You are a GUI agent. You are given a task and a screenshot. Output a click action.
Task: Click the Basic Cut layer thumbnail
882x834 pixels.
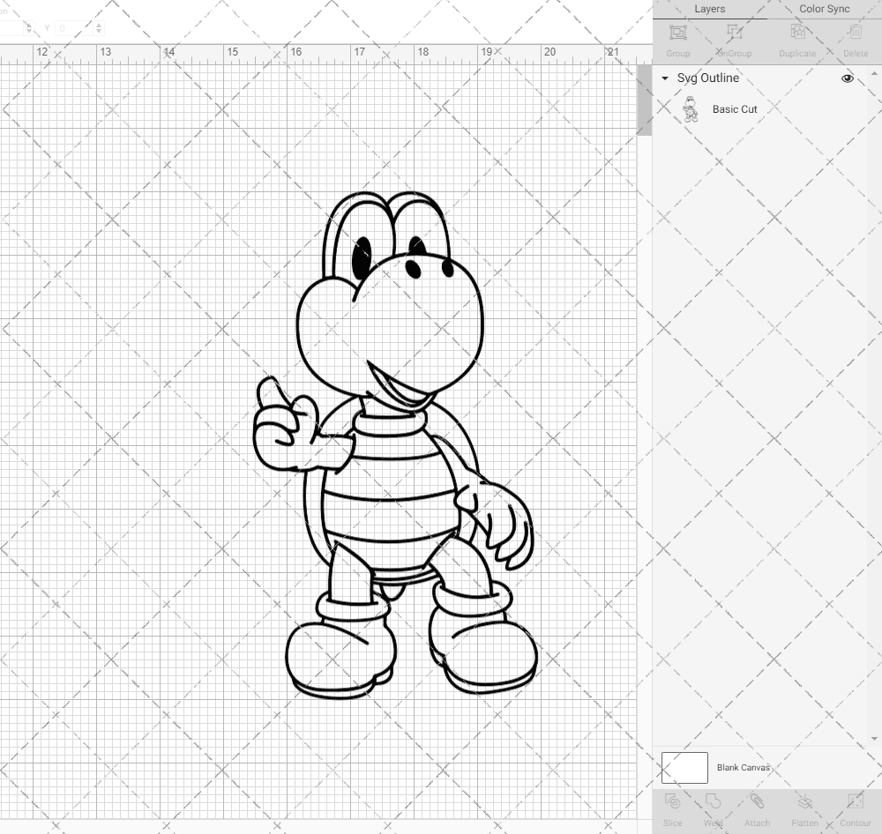(x=691, y=108)
